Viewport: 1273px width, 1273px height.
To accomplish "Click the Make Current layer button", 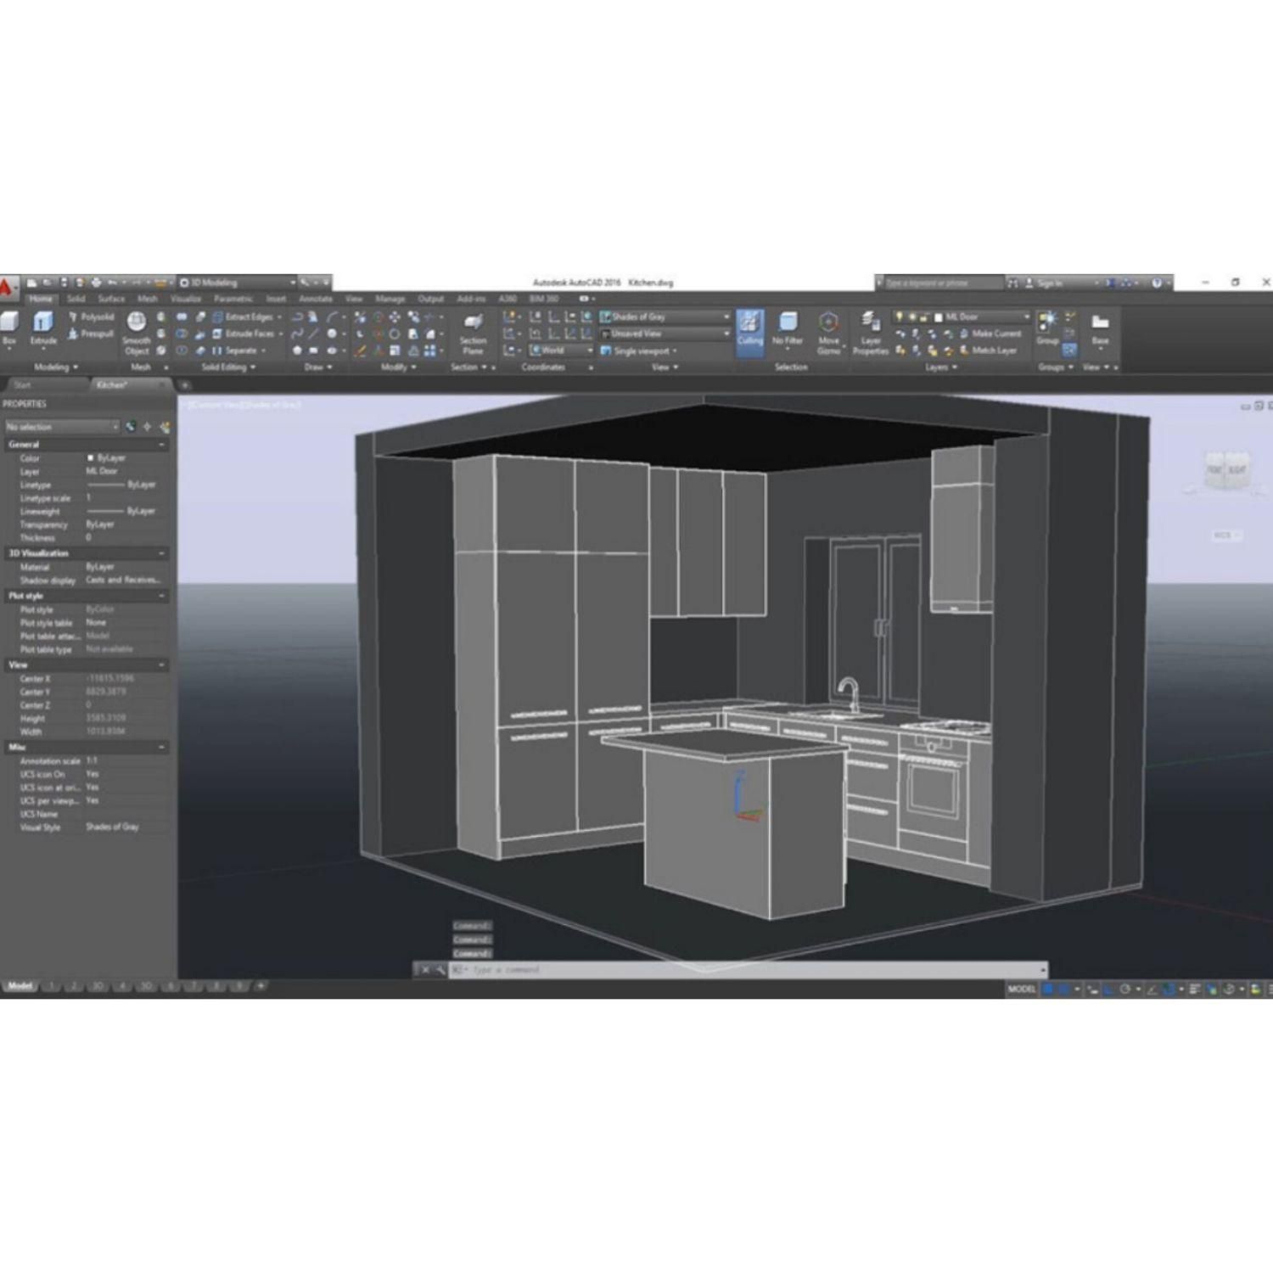I will click(990, 334).
